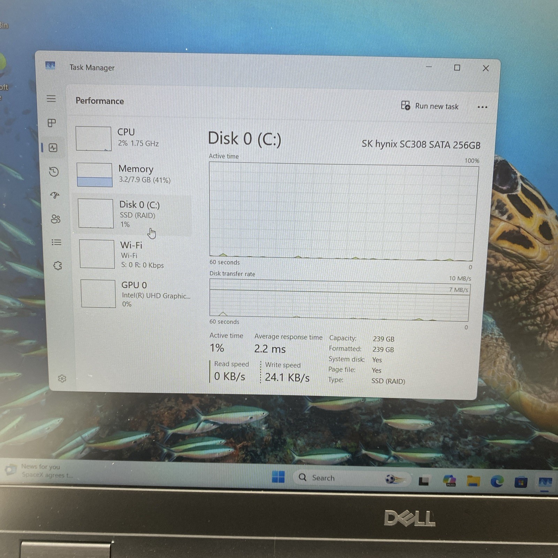Open File Explorer from the taskbar
The width and height of the screenshot is (558, 558).
pos(473,481)
